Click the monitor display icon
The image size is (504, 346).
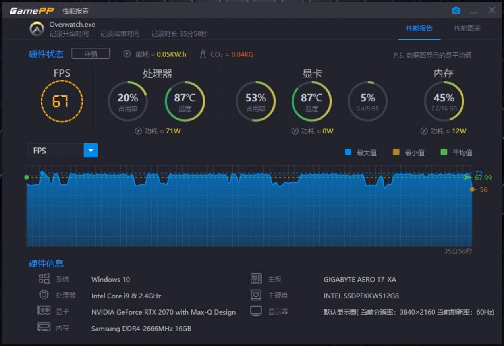coord(256,311)
